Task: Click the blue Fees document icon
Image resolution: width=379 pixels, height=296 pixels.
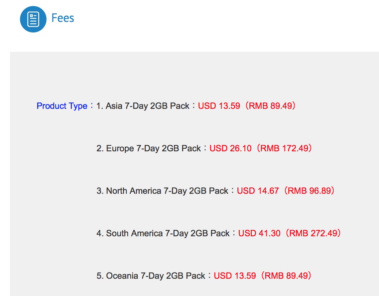Action: click(33, 19)
